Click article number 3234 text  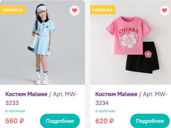point(102,103)
